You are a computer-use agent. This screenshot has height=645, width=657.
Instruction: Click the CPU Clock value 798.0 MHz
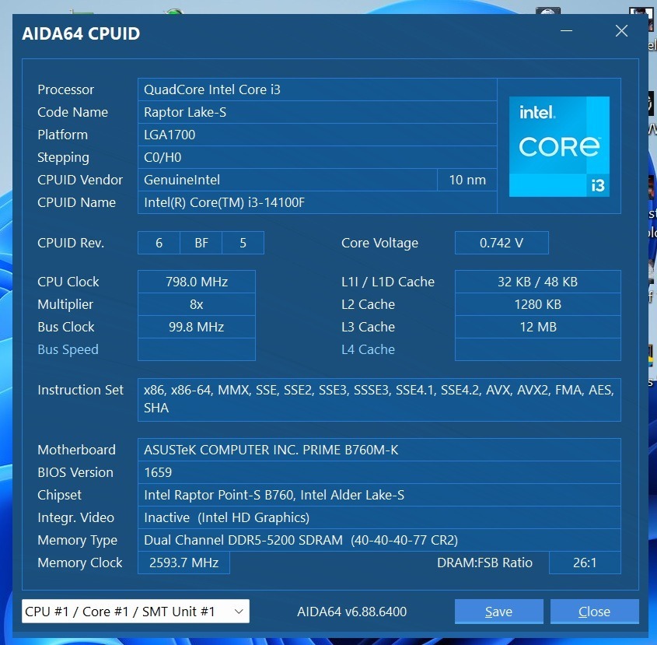pyautogui.click(x=197, y=282)
